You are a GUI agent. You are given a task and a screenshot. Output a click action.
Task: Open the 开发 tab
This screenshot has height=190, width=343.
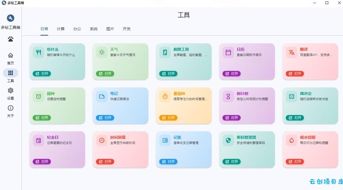click(127, 29)
